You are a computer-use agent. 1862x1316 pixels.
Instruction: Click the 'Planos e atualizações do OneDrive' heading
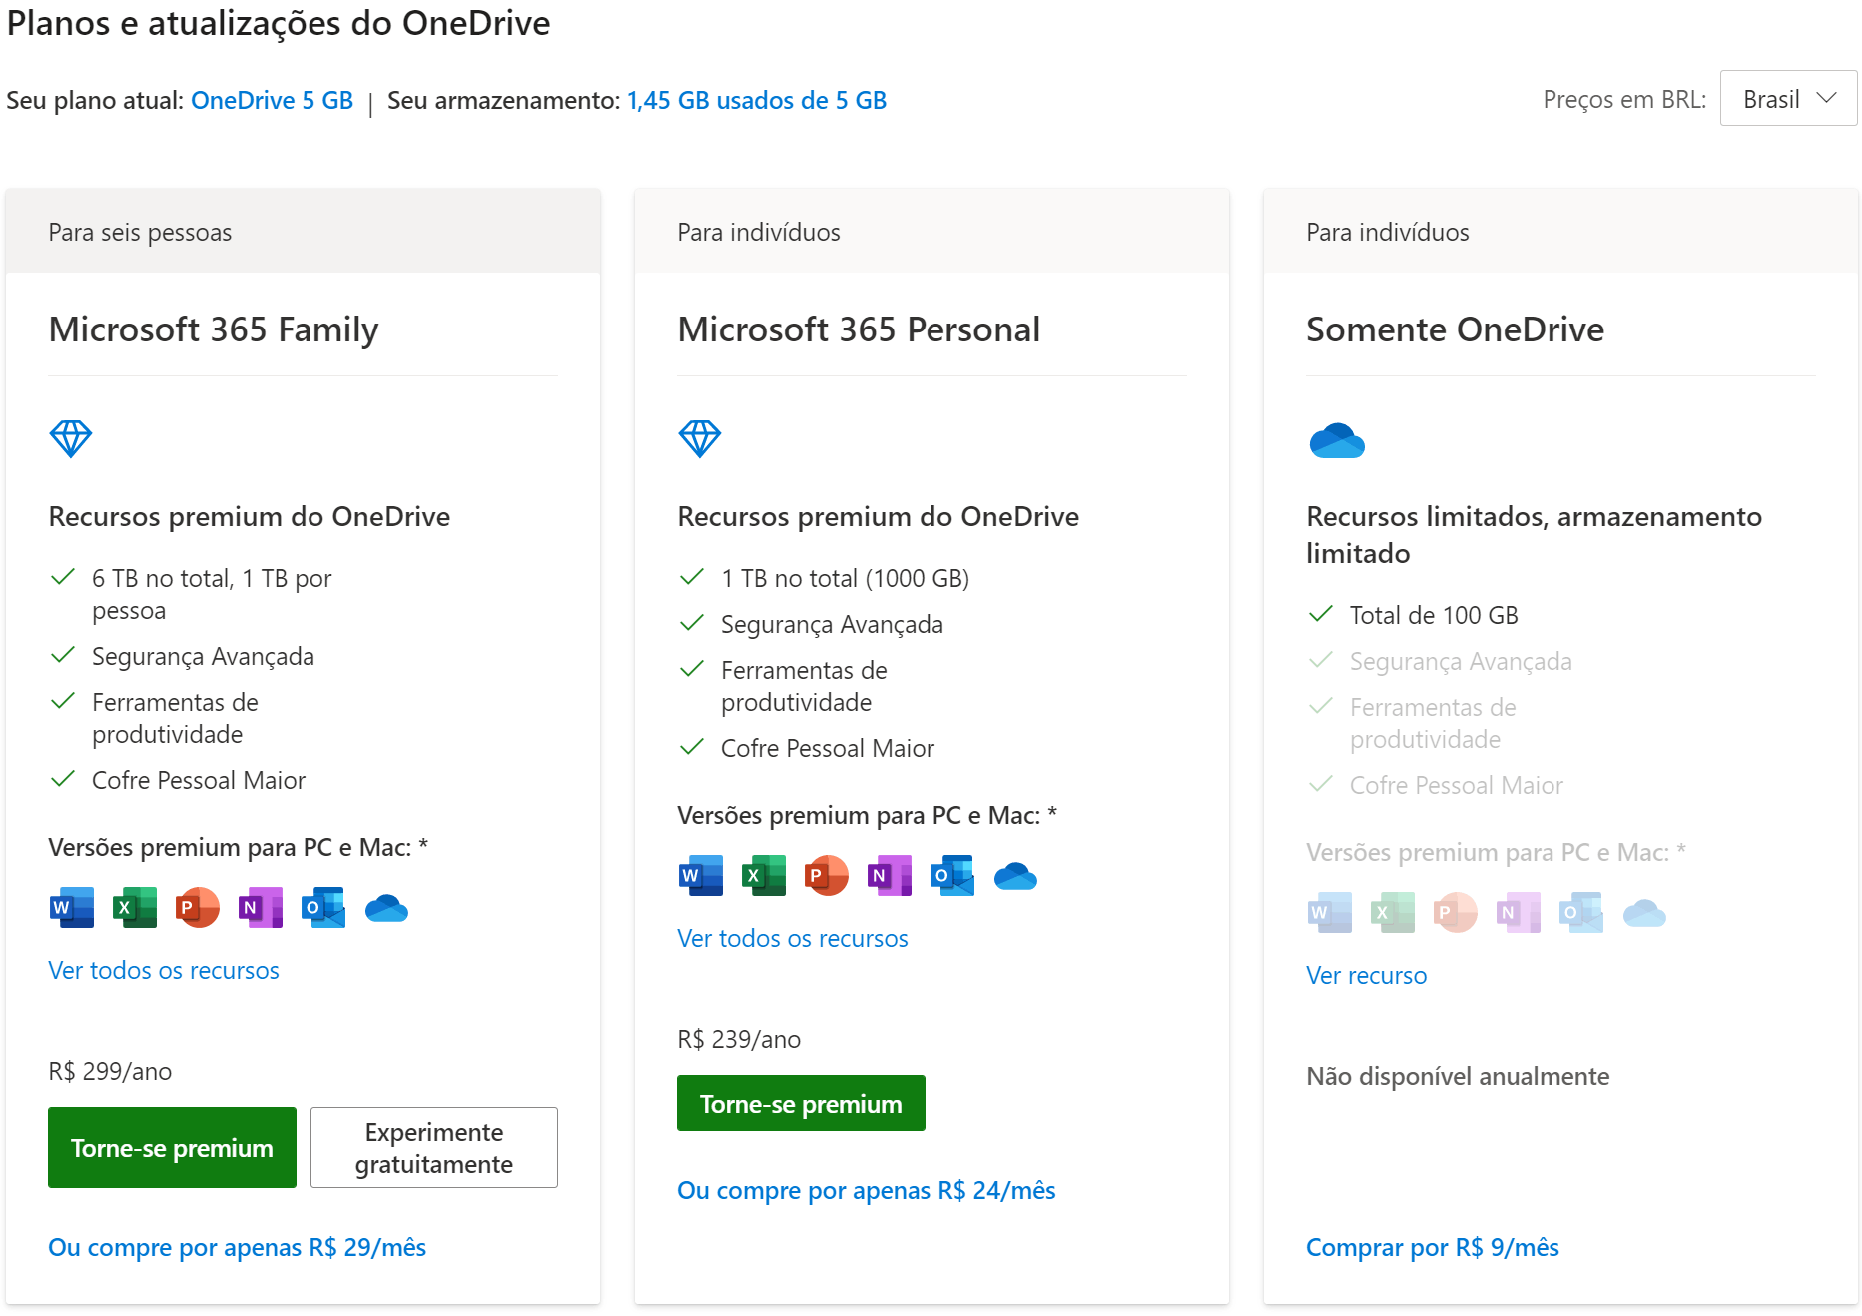(x=279, y=22)
